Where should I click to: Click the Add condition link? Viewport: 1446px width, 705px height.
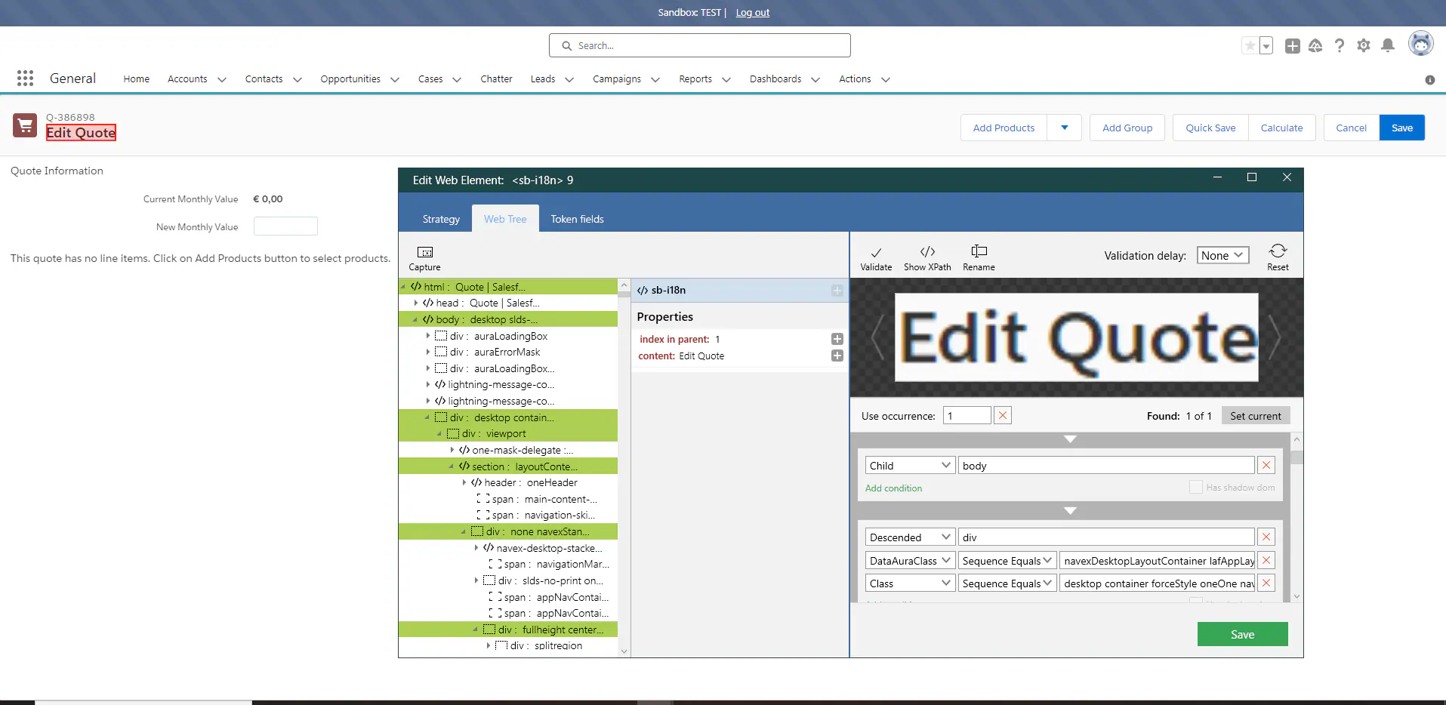pyautogui.click(x=893, y=488)
